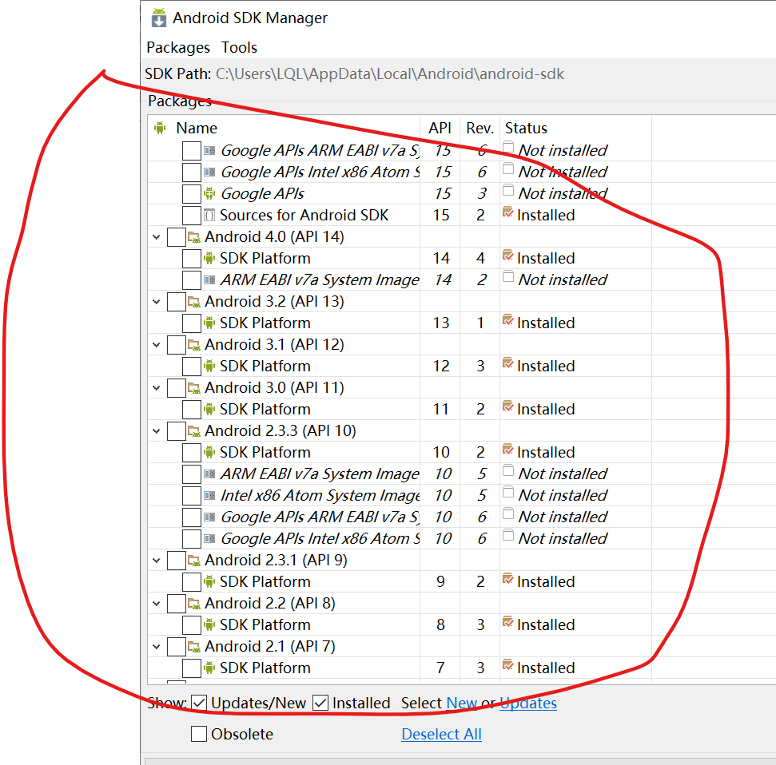This screenshot has width=776, height=765.
Task: Click the SDK Path value C:\Users\LQL\AppData\Local\Android\android-sdk
Action: pyautogui.click(x=390, y=73)
